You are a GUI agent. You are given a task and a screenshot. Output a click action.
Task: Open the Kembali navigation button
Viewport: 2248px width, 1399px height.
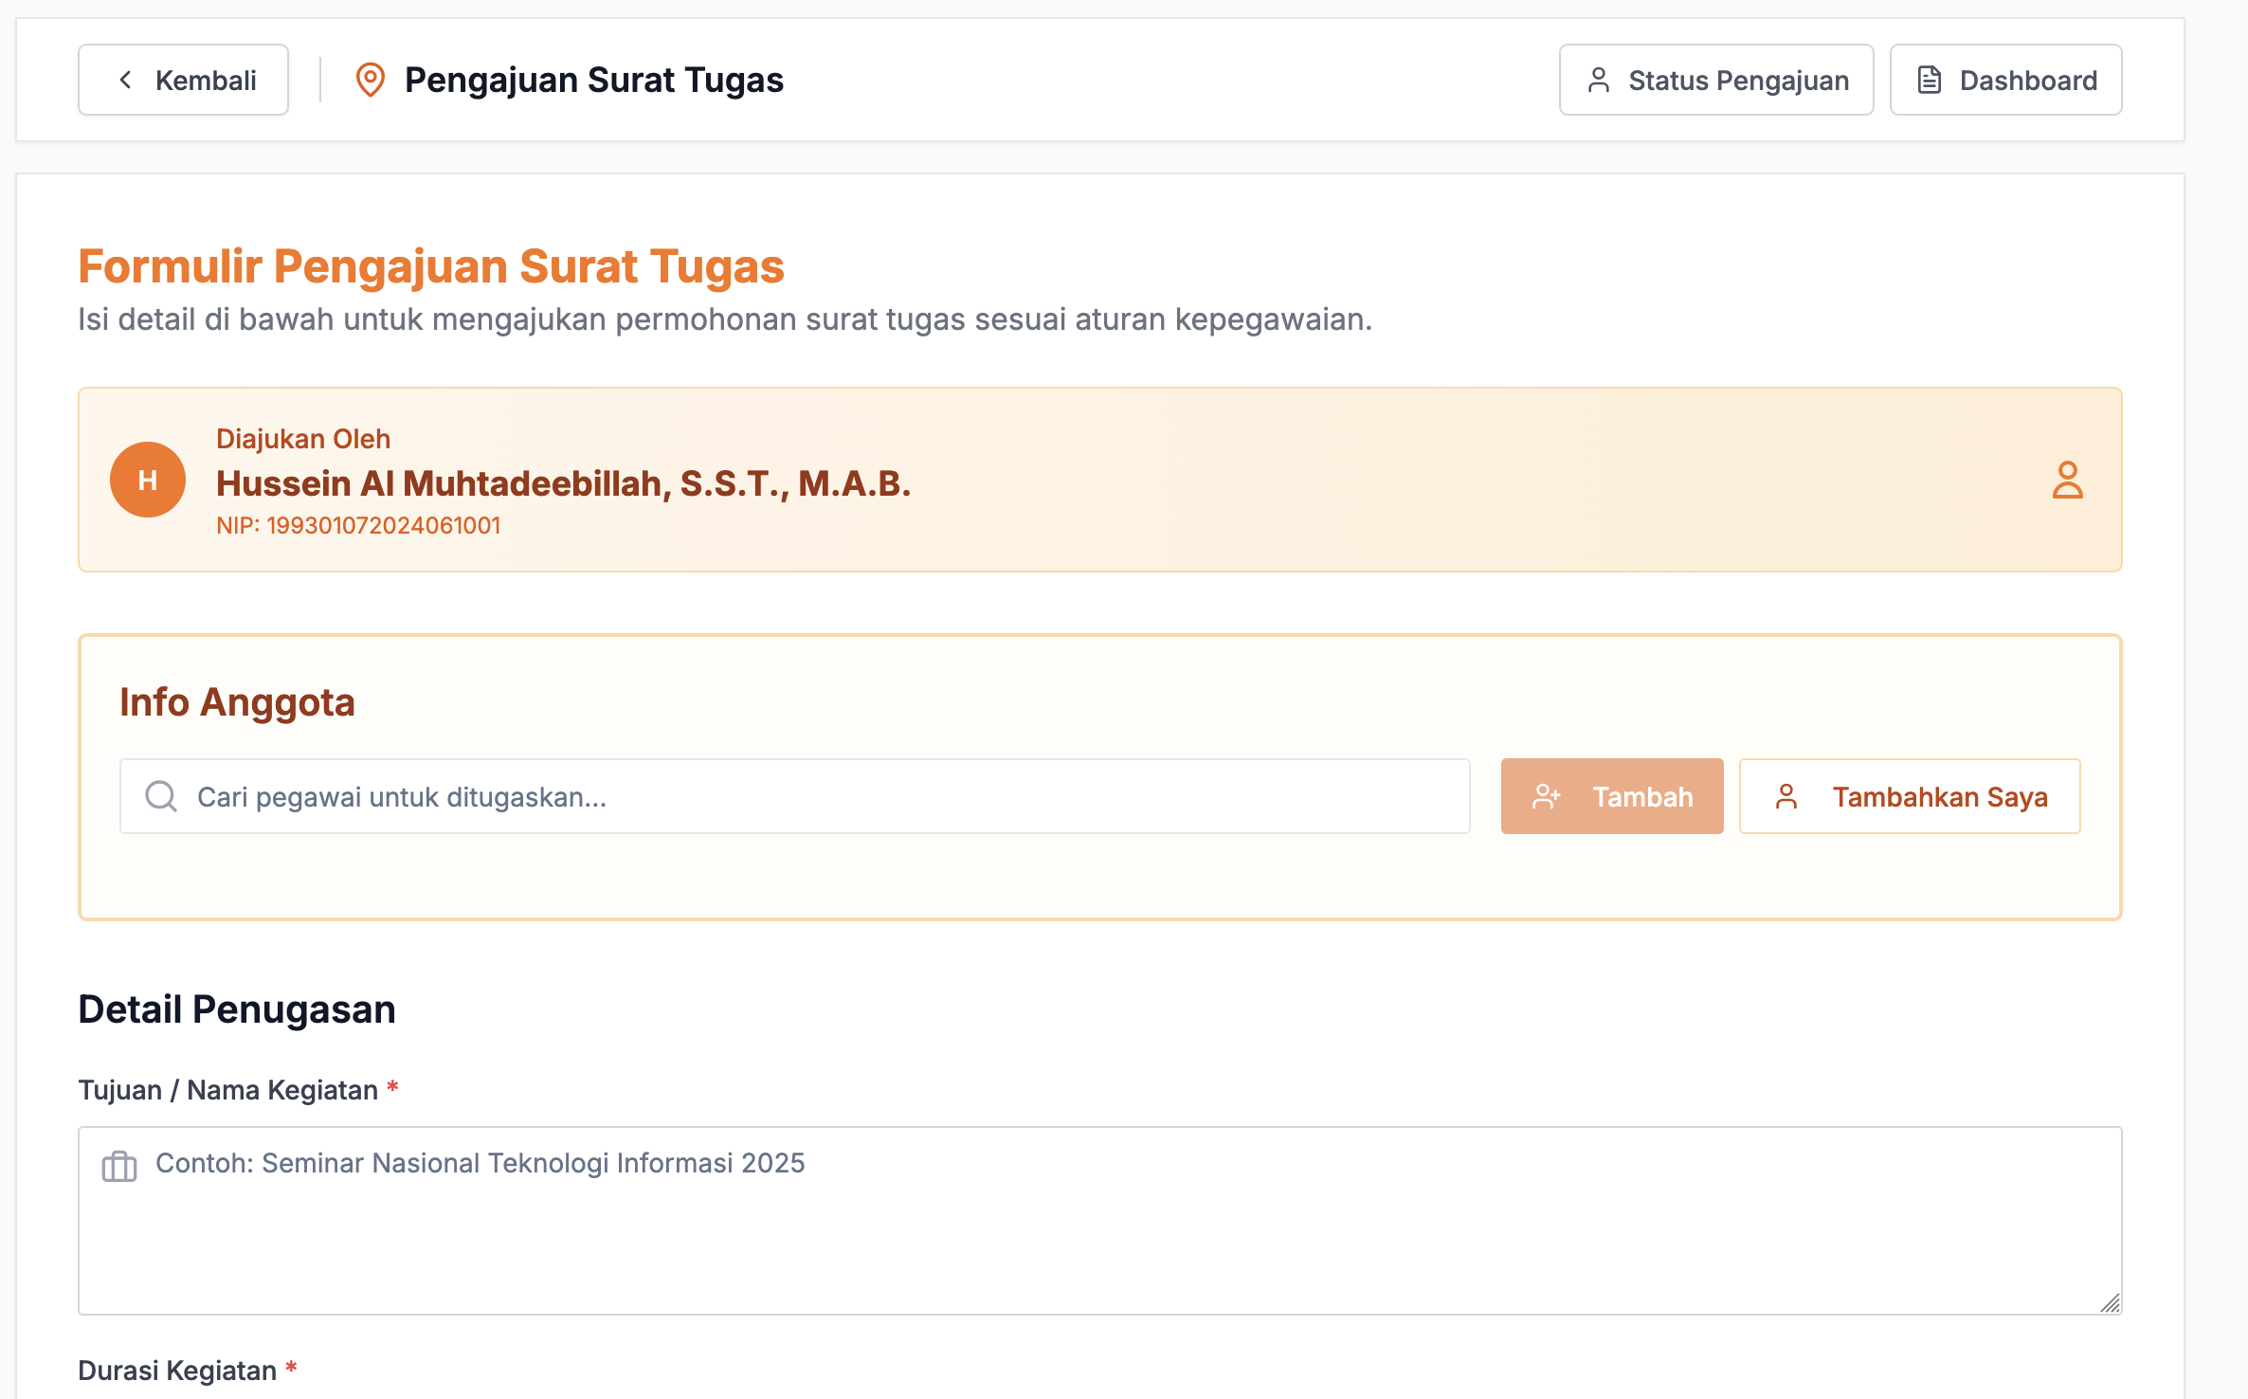182,80
